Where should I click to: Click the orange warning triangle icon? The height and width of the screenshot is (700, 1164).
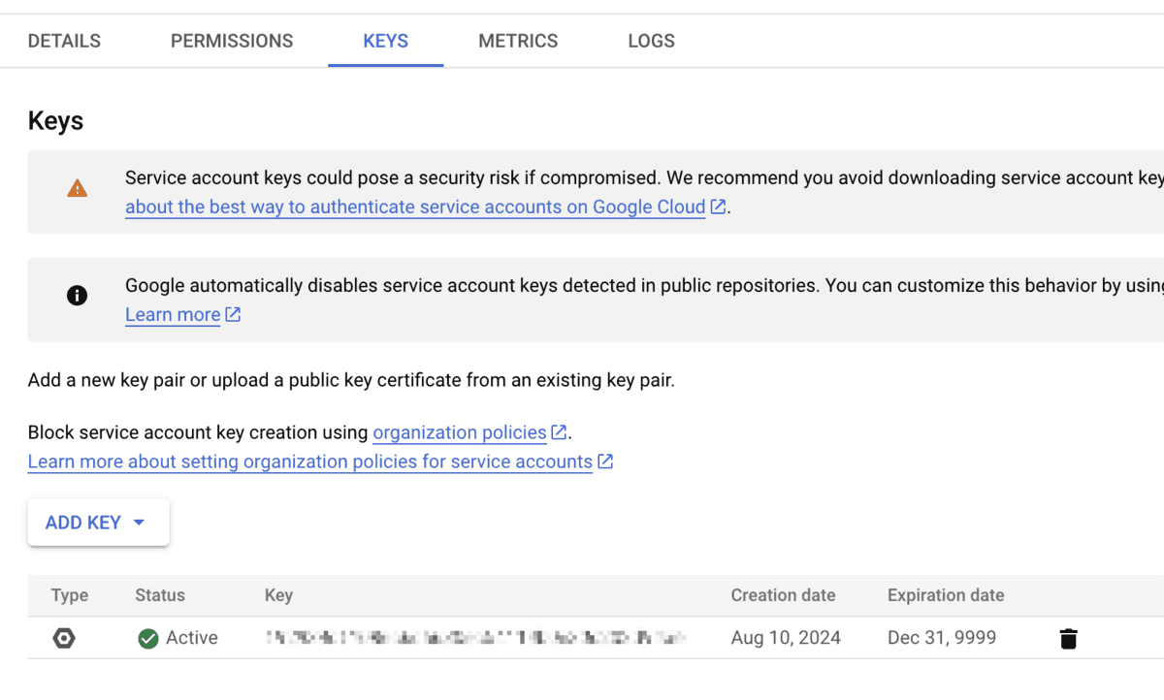pyautogui.click(x=78, y=189)
